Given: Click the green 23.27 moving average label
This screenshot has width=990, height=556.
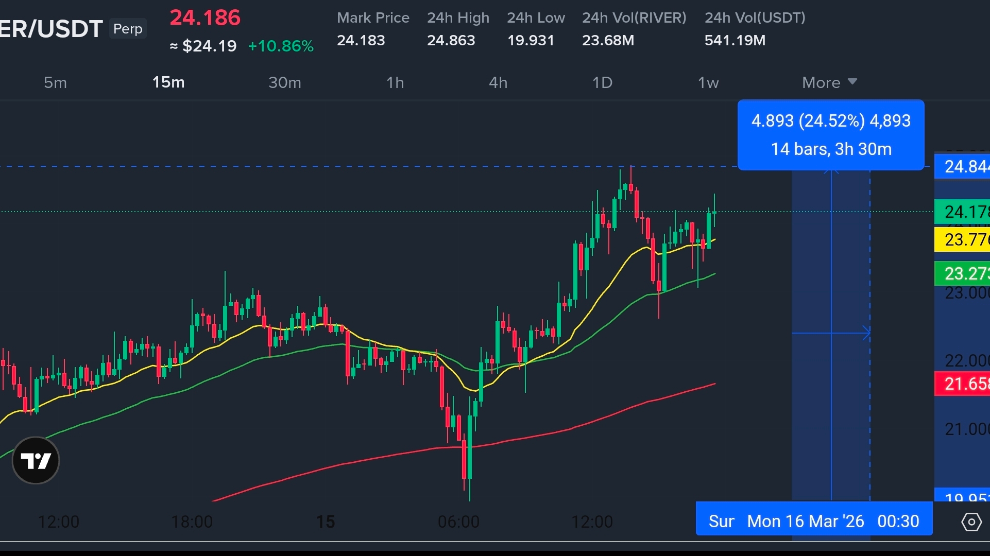Looking at the screenshot, I should pos(962,273).
